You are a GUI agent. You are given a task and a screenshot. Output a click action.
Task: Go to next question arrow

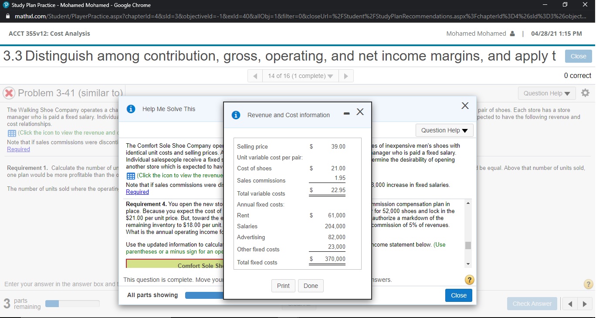[345, 76]
